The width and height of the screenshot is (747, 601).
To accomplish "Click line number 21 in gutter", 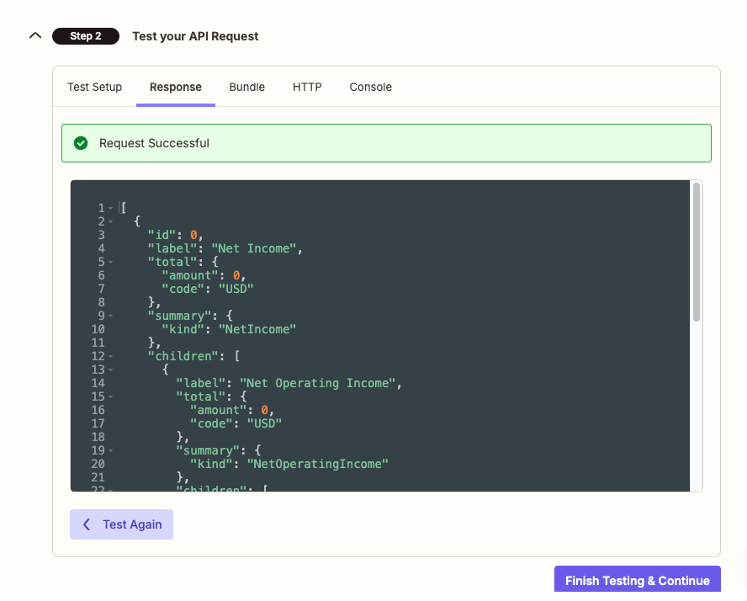I will click(x=98, y=477).
